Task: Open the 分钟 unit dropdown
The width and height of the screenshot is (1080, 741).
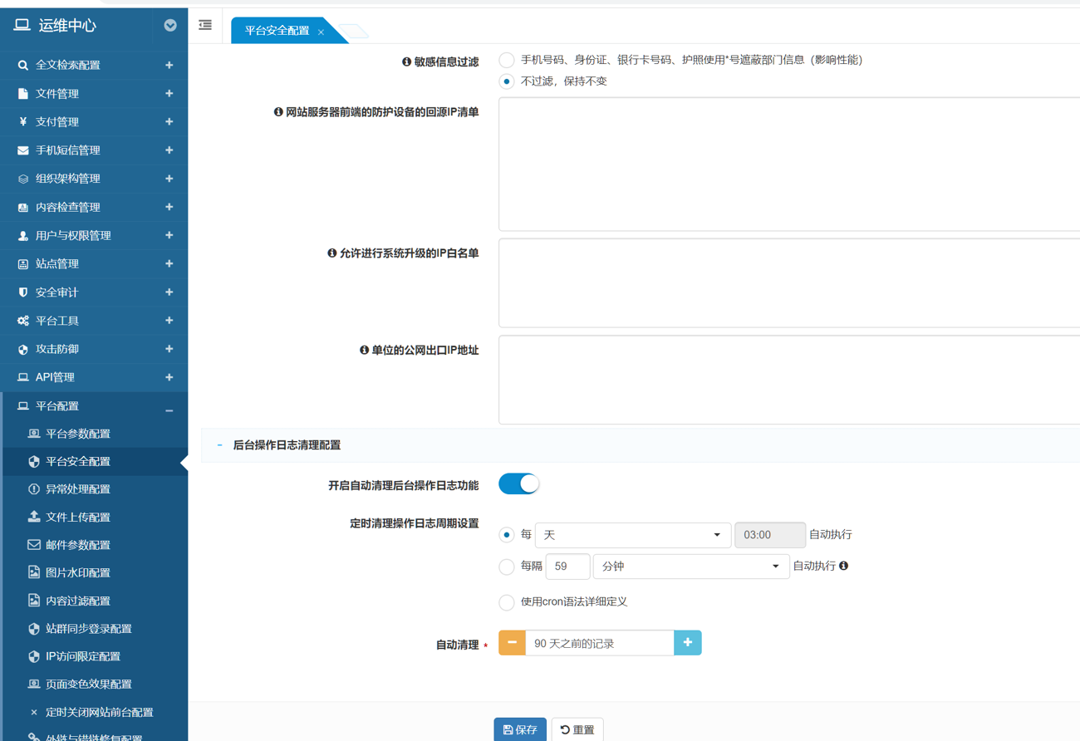Action: pyautogui.click(x=690, y=567)
